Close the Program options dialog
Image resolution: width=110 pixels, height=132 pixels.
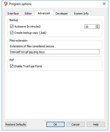104,4
